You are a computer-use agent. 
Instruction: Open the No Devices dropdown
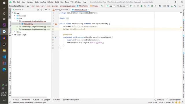122,6
